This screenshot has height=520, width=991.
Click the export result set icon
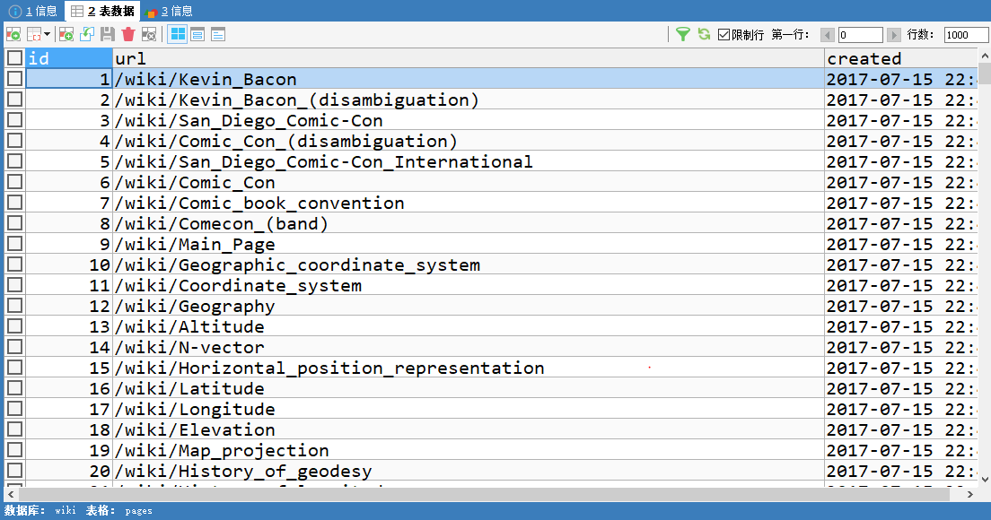[13, 34]
